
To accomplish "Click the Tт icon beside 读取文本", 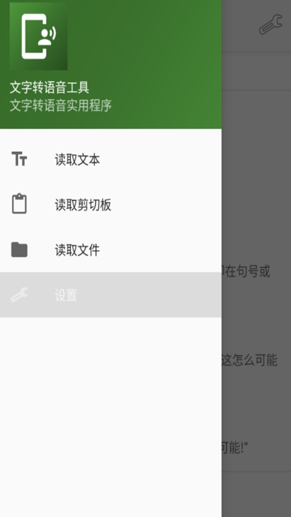I will click(19, 159).
